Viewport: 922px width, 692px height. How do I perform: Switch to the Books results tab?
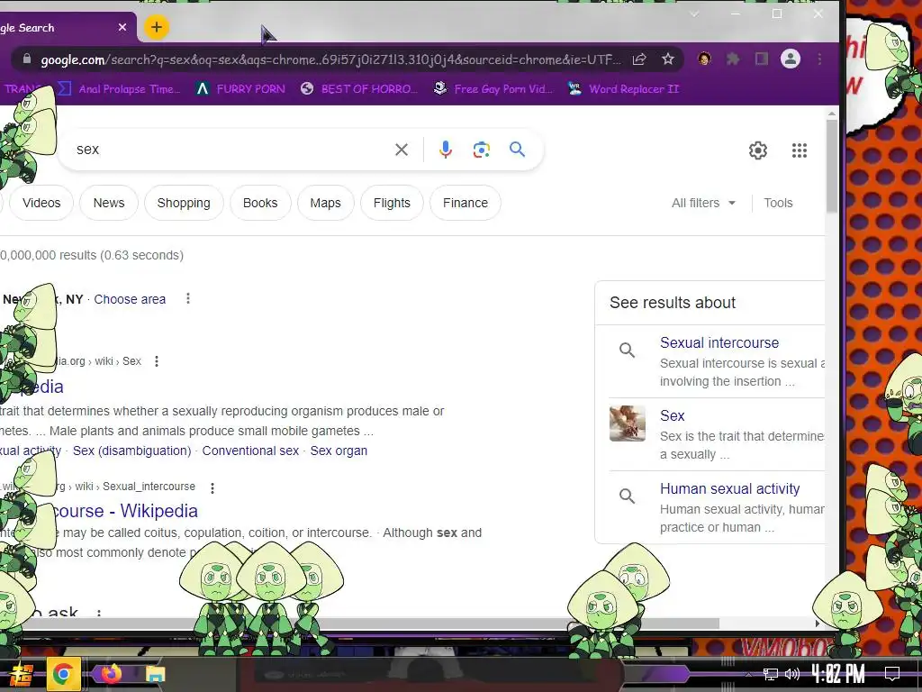pos(260,203)
